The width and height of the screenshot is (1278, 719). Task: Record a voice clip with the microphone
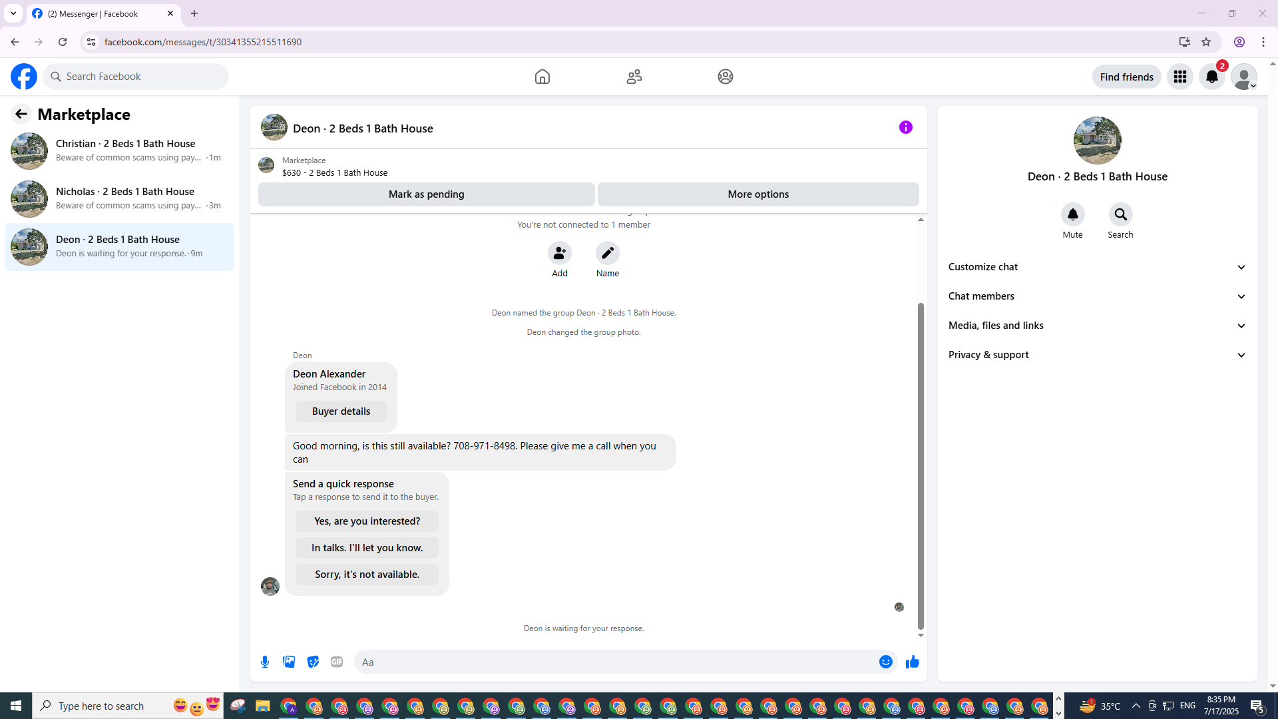pos(265,662)
